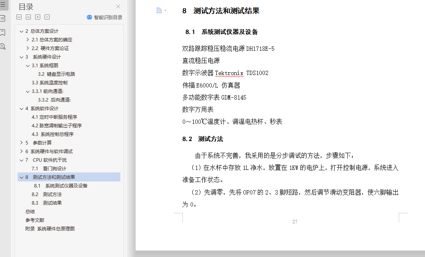Click 智能识别目录 button

click(x=104, y=17)
